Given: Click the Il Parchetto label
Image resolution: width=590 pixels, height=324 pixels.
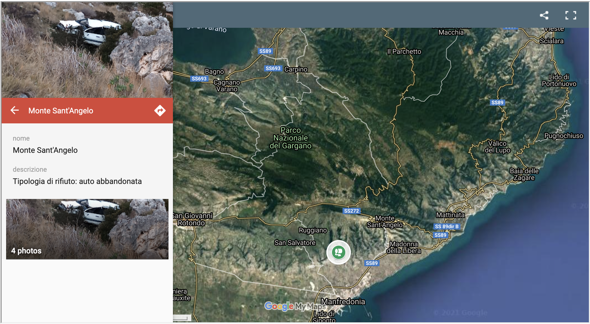Looking at the screenshot, I should 404,51.
